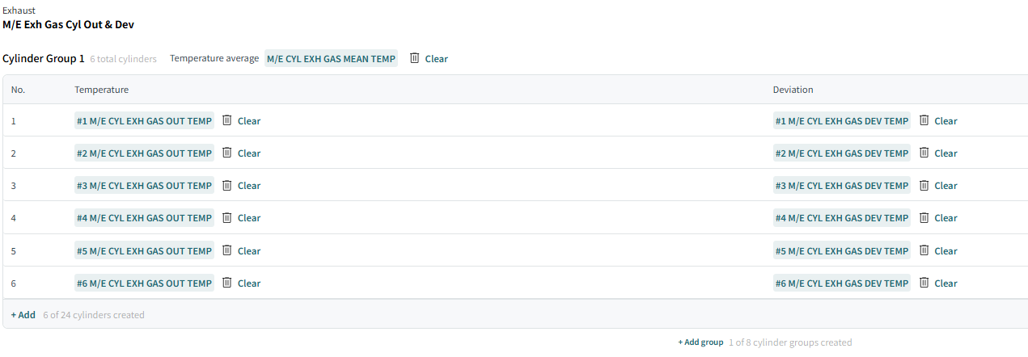Select #5 M/E CYL EXH GAS DEV TEMP tag
Screen dimensions: 1028x357
point(842,251)
